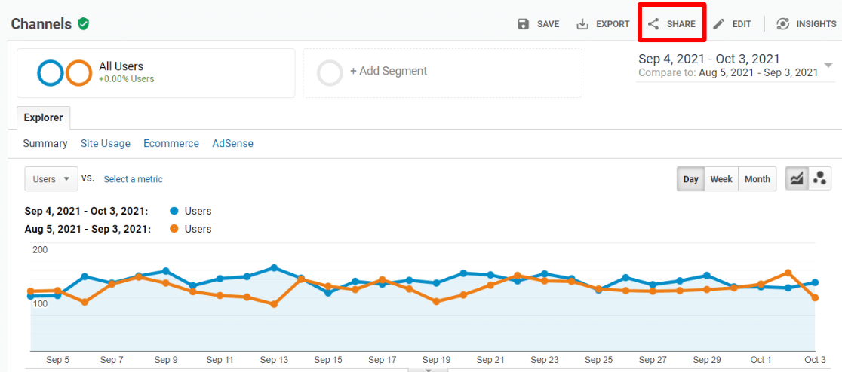Image resolution: width=842 pixels, height=372 pixels.
Task: Click the orange data point at Oct 3
Action: click(x=815, y=297)
